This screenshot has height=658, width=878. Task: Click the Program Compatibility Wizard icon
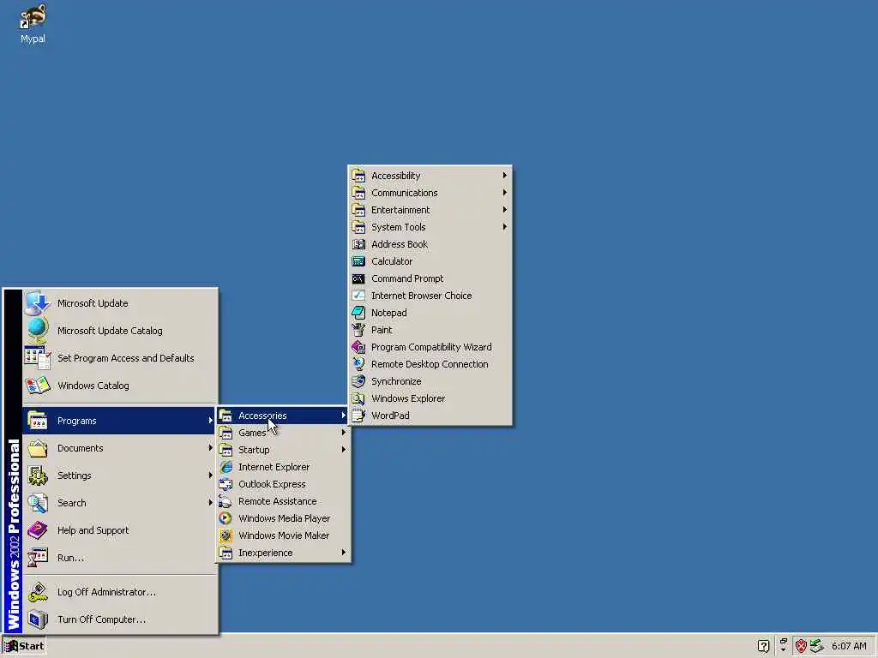(x=358, y=347)
